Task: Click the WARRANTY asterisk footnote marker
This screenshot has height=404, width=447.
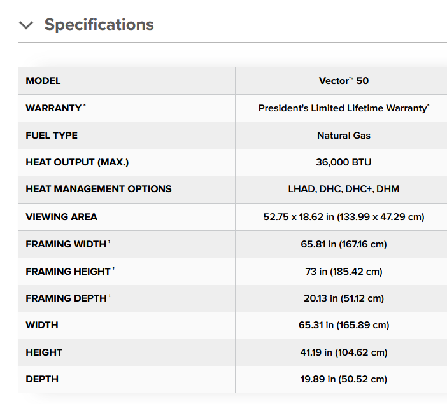Action: tap(85, 105)
